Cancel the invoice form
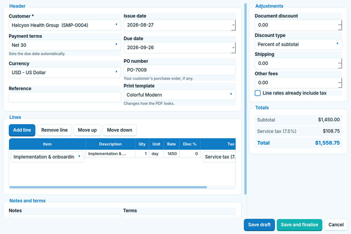Image resolution: width=351 pixels, height=234 pixels. tap(336, 225)
